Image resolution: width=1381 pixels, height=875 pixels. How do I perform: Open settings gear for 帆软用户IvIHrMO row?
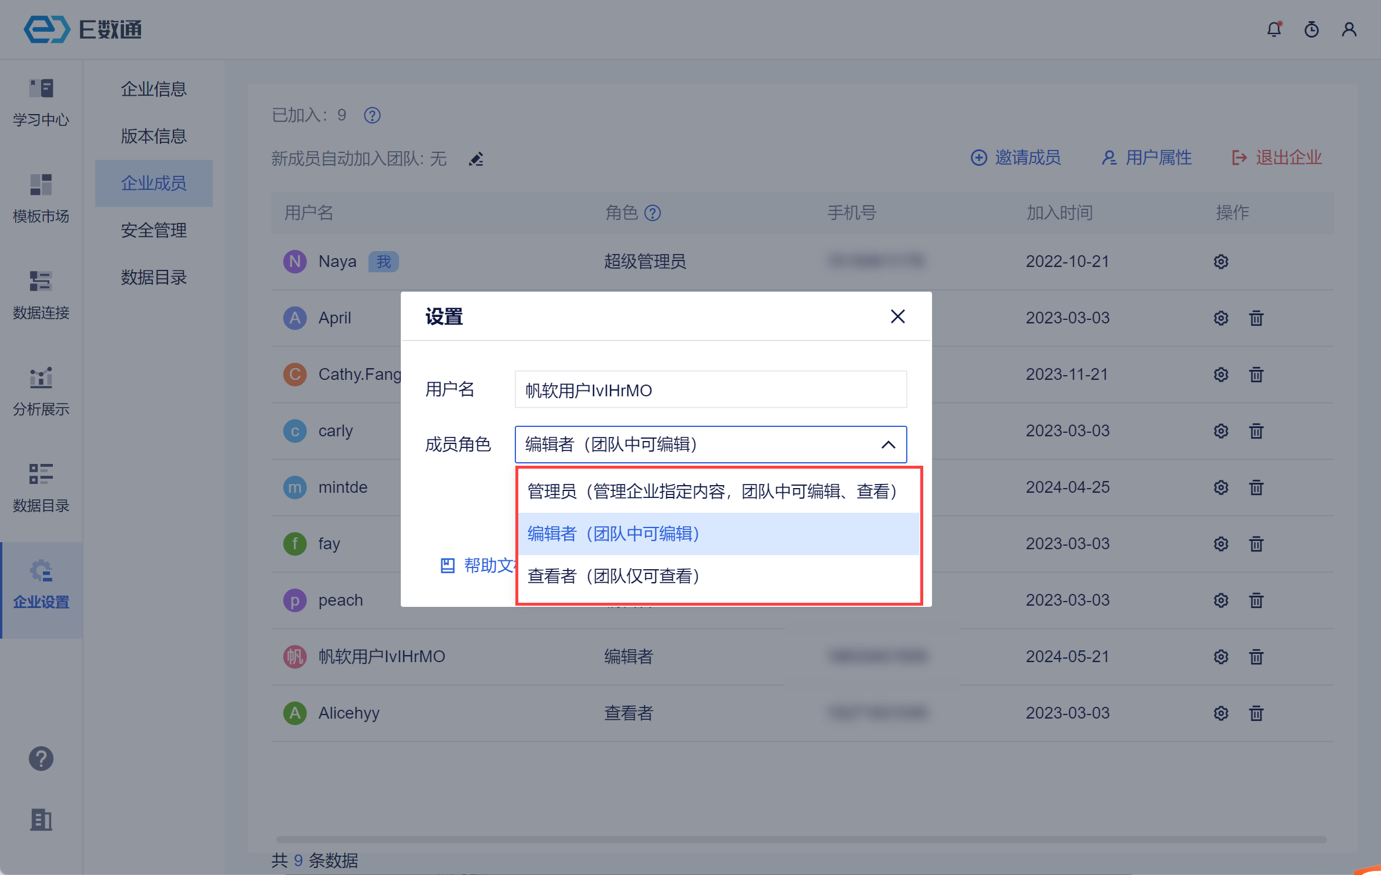[1221, 657]
